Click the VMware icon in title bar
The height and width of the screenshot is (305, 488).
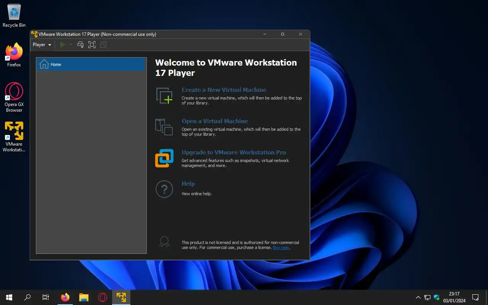coord(34,34)
